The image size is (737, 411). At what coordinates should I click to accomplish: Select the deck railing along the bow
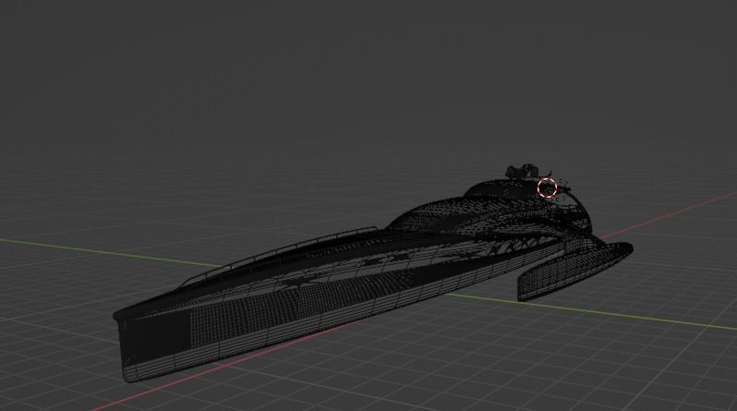pyautogui.click(x=280, y=254)
